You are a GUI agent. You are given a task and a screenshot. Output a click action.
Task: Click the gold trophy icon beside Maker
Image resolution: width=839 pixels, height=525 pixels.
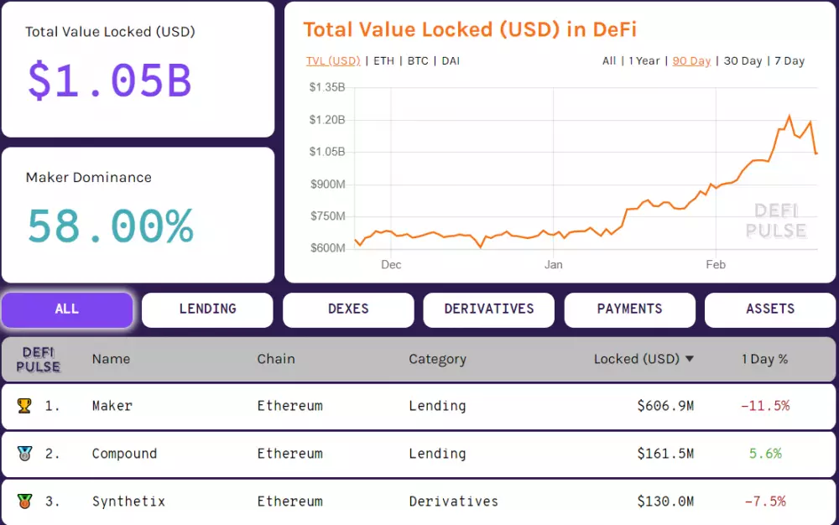[x=25, y=406]
